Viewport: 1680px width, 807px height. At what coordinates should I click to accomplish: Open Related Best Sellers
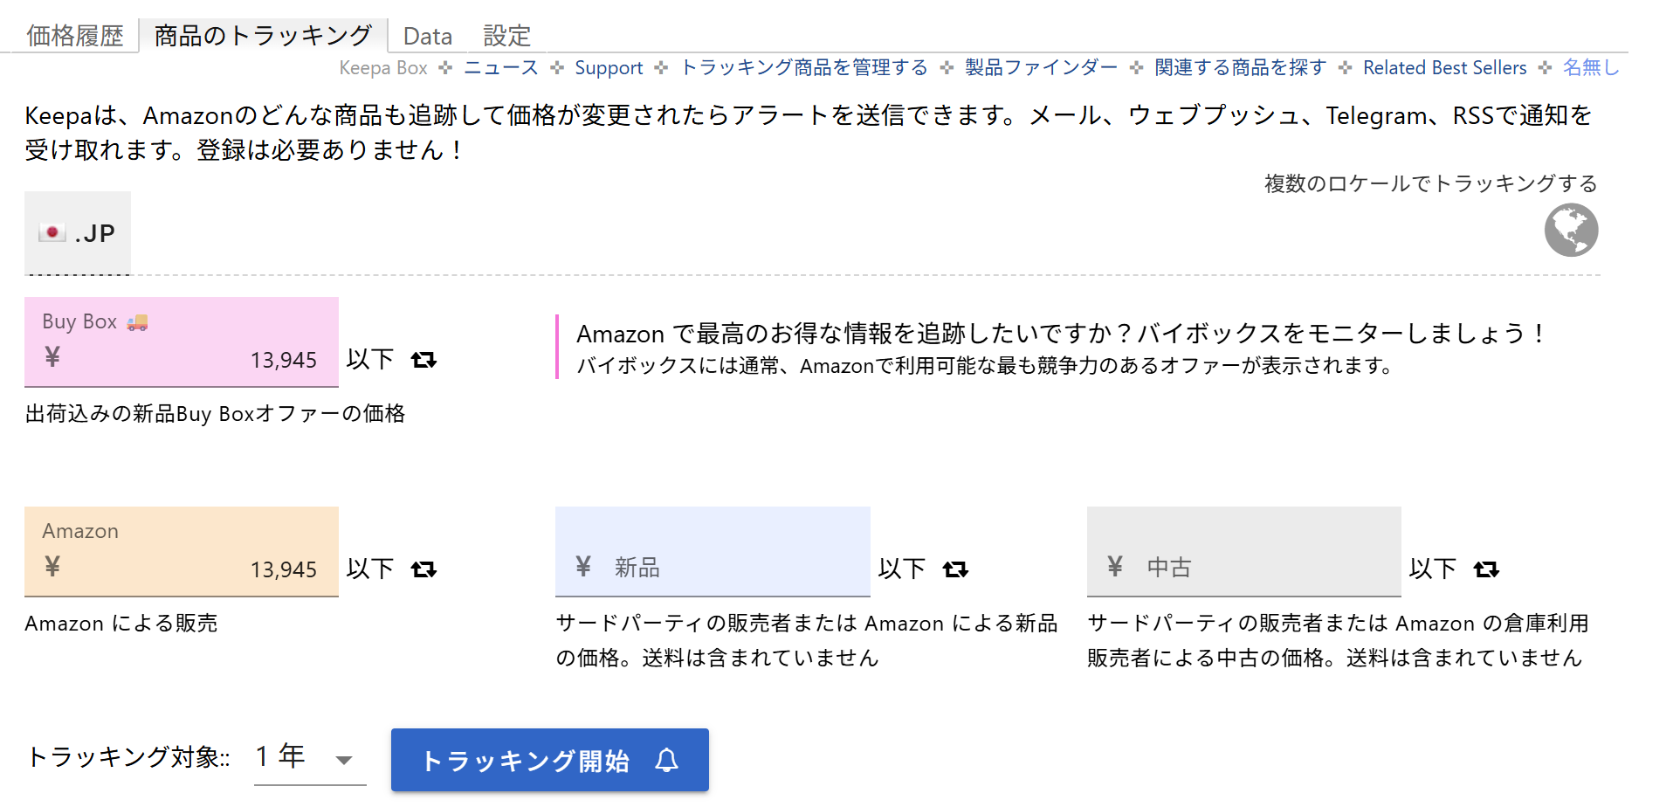(x=1444, y=67)
